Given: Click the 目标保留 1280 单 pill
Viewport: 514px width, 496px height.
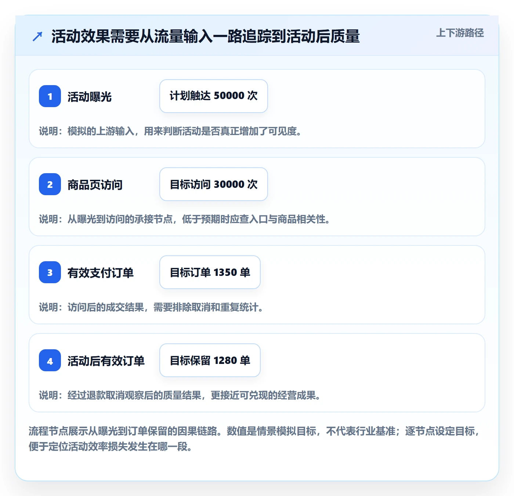Looking at the screenshot, I should pos(210,360).
